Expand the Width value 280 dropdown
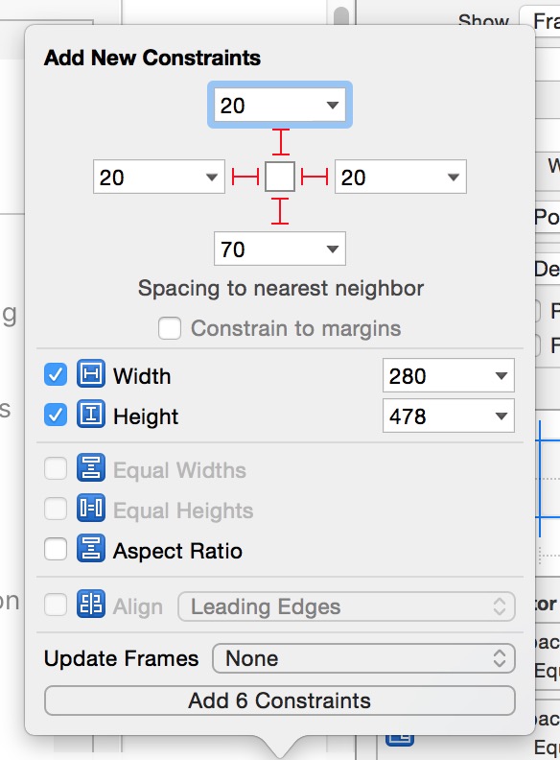 (x=502, y=375)
